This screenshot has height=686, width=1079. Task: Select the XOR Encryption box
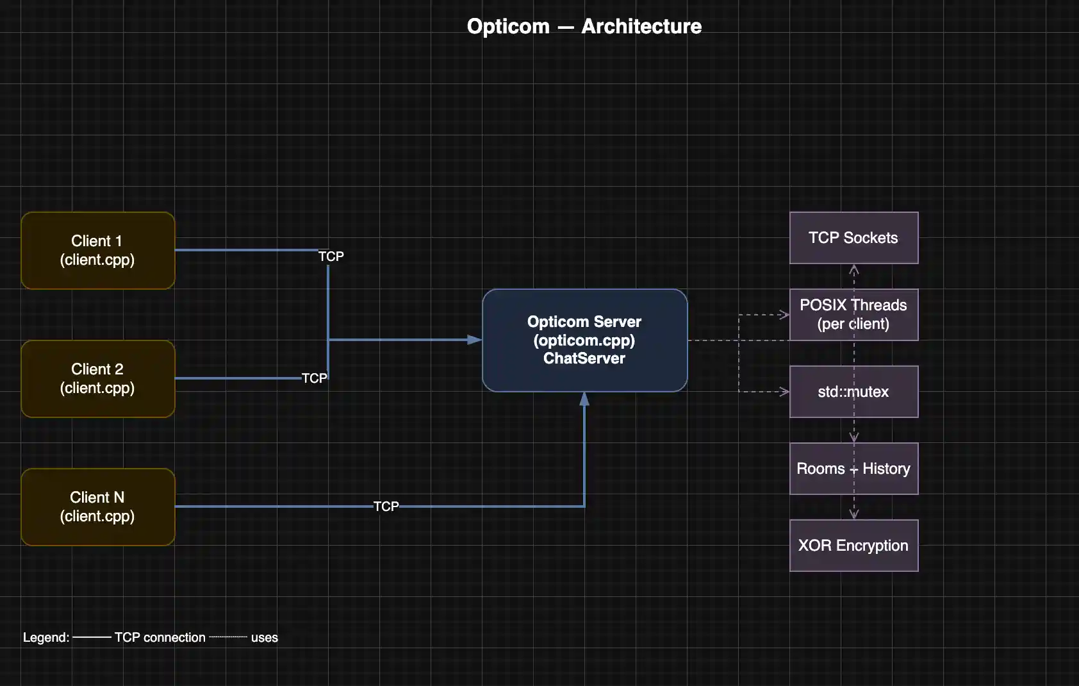(x=853, y=545)
